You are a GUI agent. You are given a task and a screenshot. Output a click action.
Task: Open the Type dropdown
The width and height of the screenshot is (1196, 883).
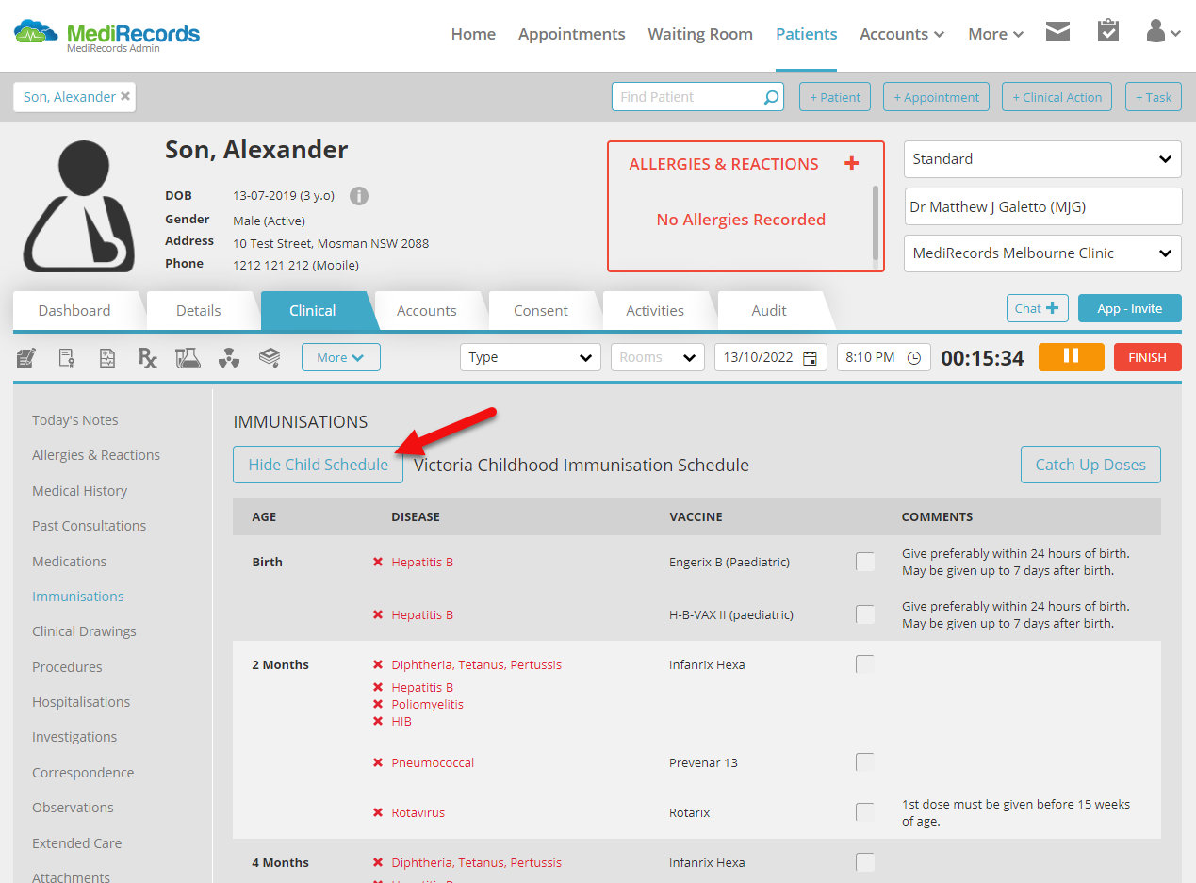[531, 357]
